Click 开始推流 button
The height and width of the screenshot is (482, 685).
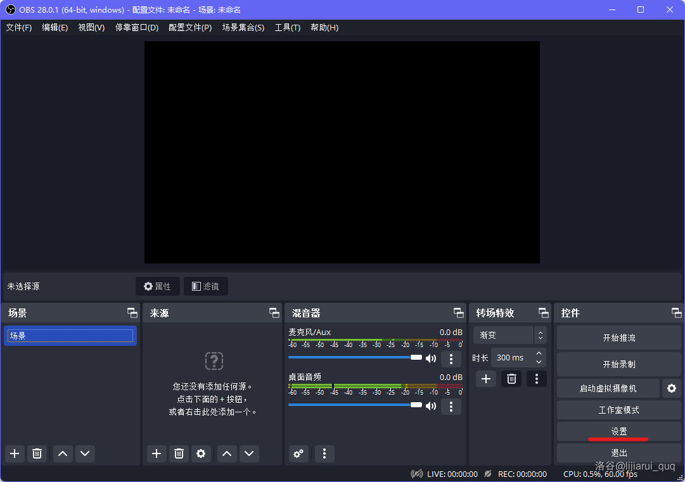pos(619,338)
